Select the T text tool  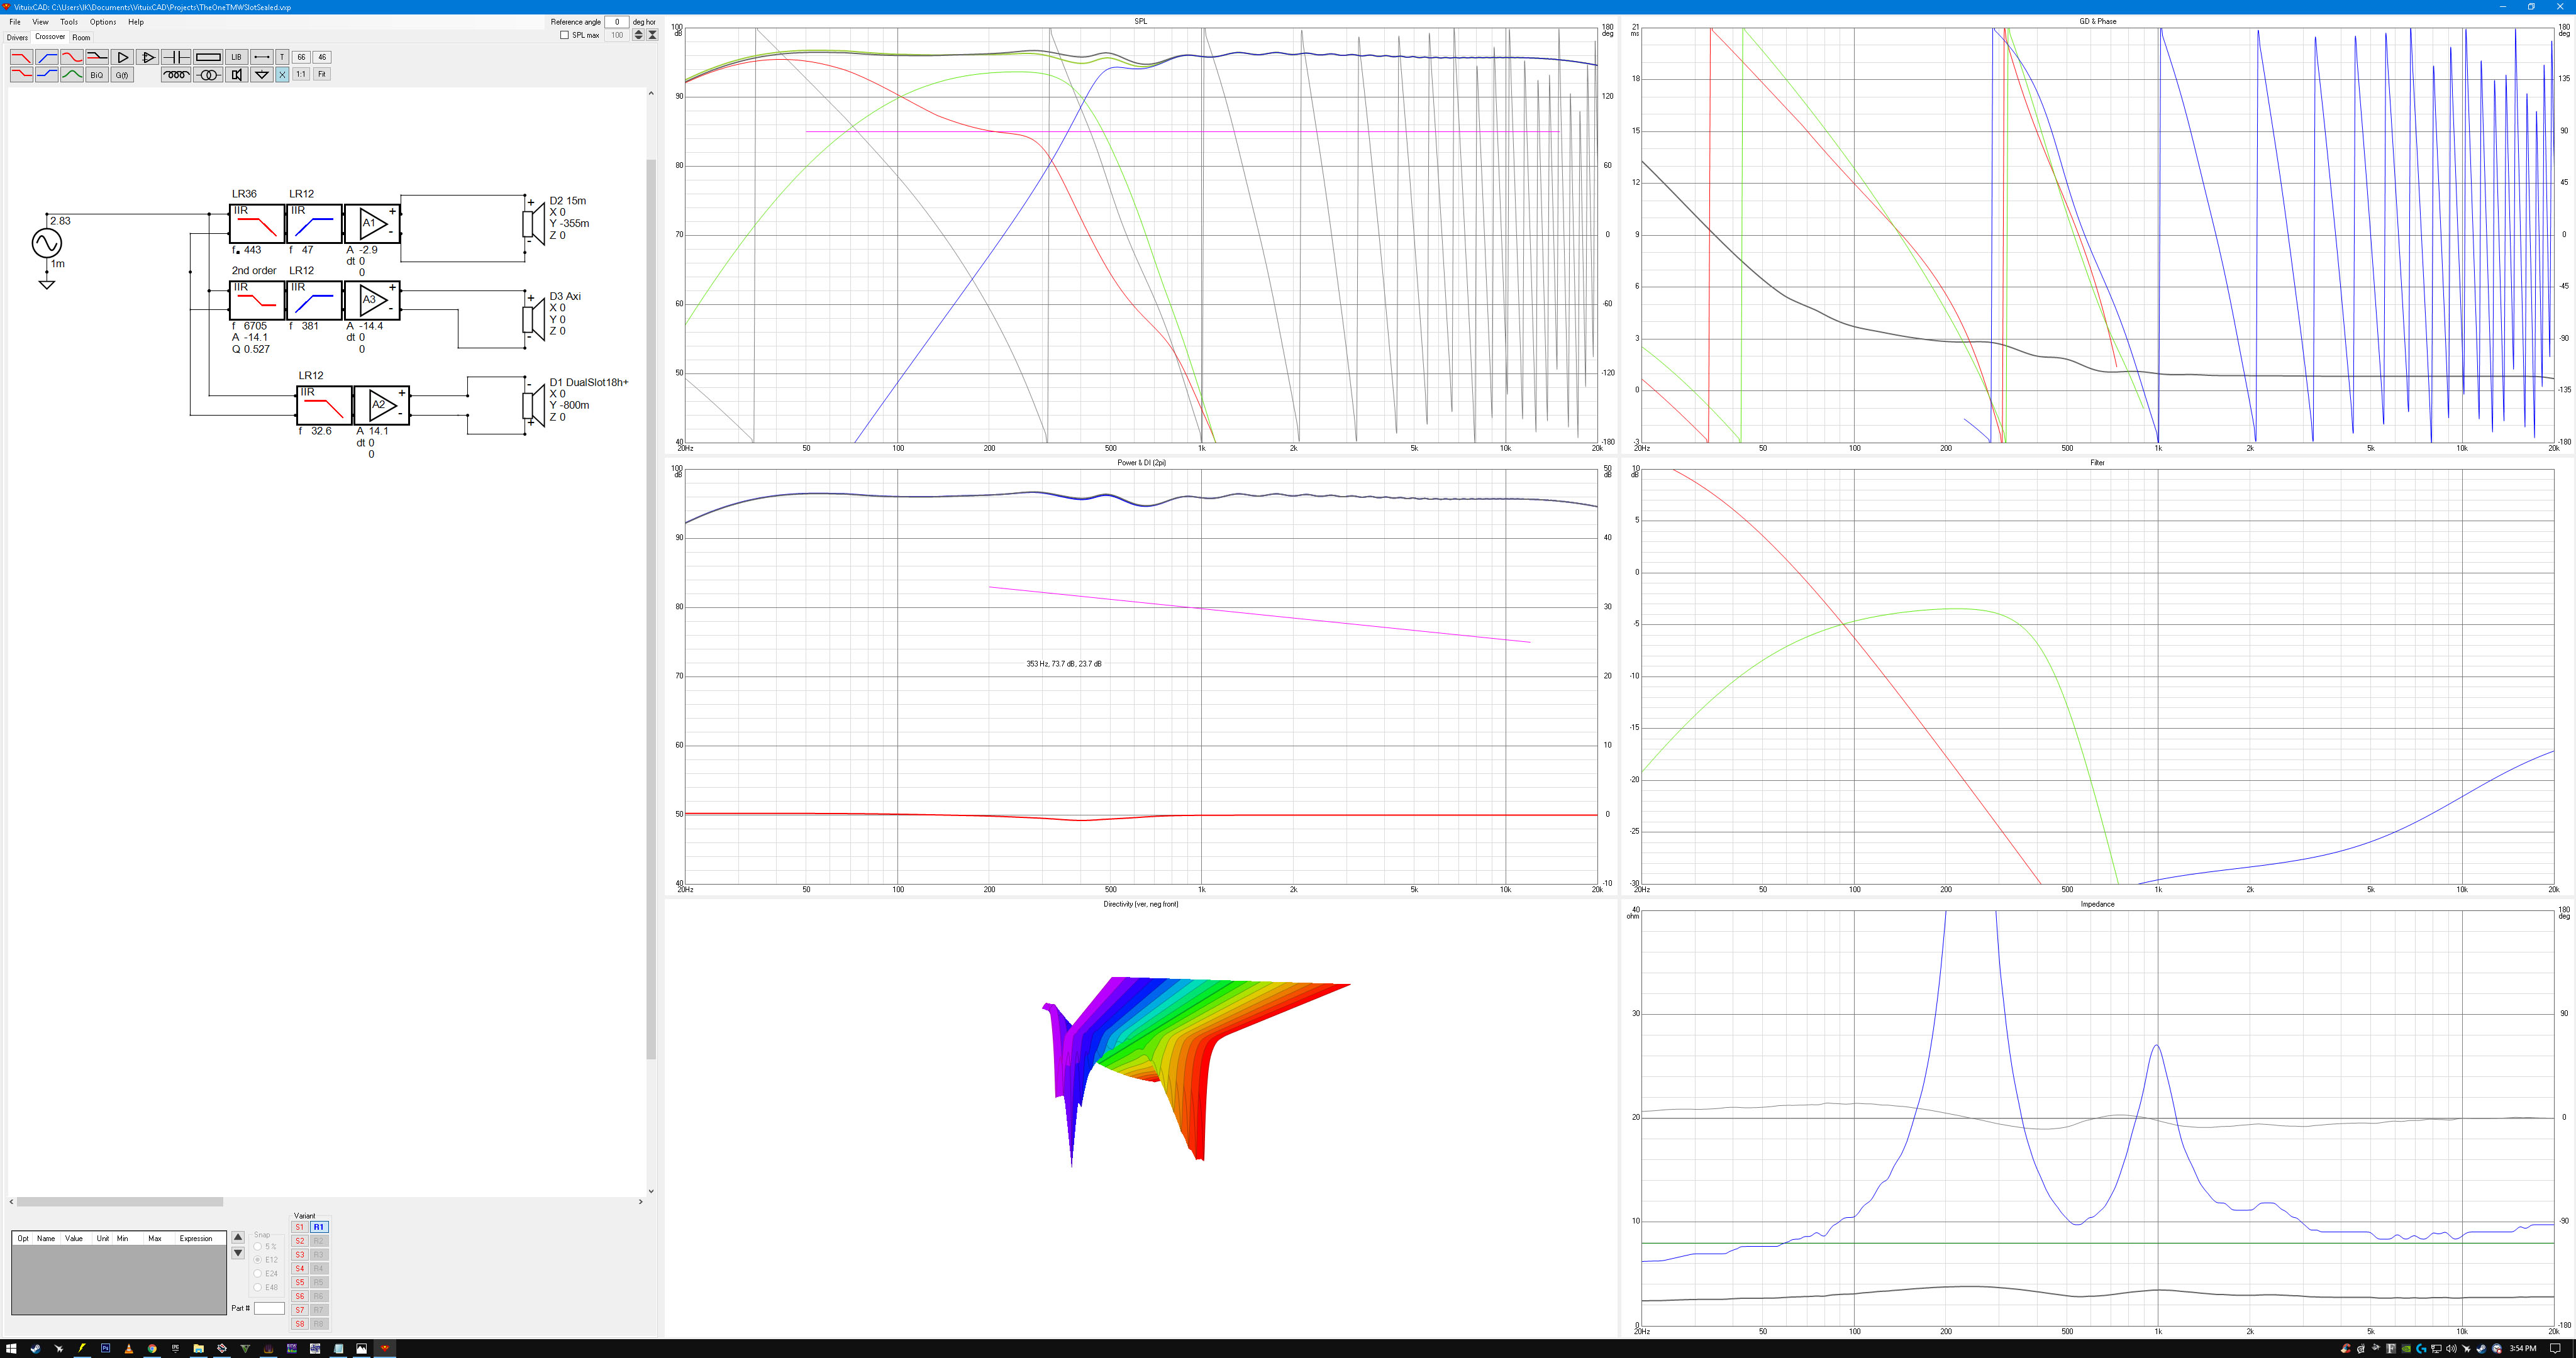(283, 57)
